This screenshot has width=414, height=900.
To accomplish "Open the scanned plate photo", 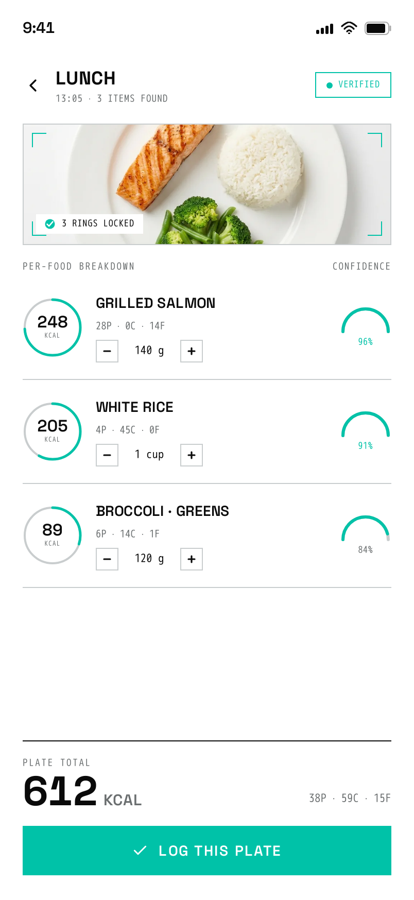I will click(207, 184).
